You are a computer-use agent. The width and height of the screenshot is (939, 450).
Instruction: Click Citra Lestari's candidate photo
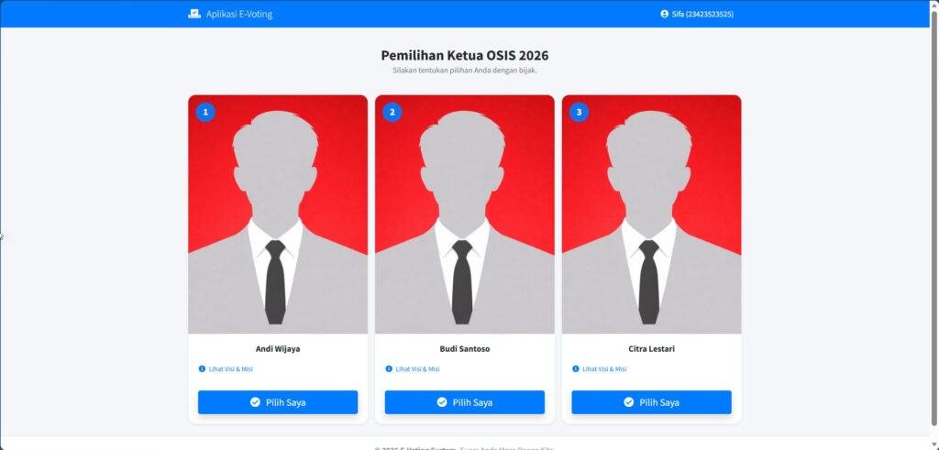[x=652, y=214]
